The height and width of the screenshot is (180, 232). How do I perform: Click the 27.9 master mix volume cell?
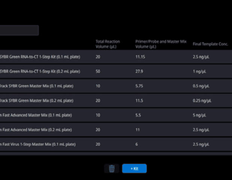(x=139, y=72)
